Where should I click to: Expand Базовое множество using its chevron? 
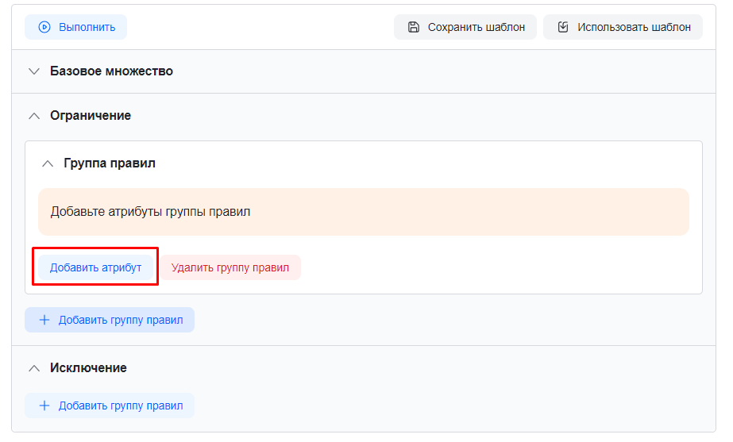pyautogui.click(x=33, y=71)
